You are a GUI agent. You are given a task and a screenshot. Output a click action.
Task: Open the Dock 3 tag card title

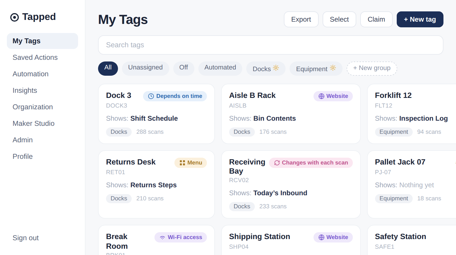(x=119, y=95)
